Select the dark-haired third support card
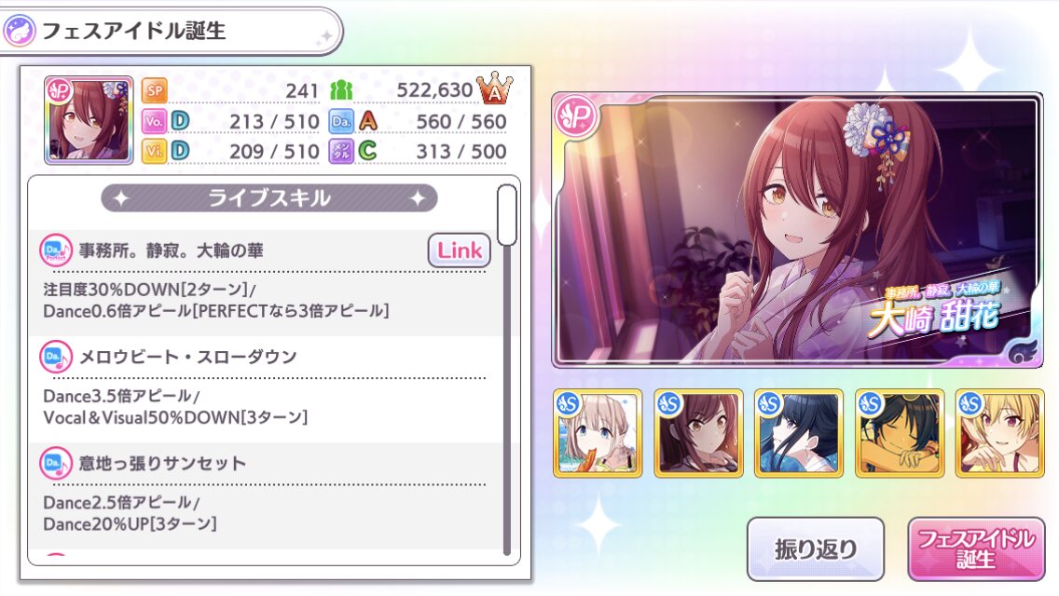 (798, 433)
